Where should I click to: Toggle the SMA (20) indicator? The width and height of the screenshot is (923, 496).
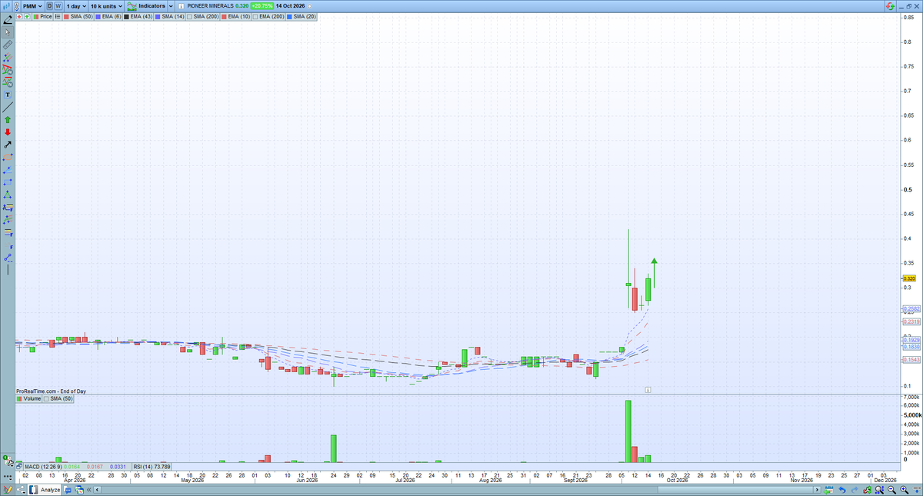301,16
